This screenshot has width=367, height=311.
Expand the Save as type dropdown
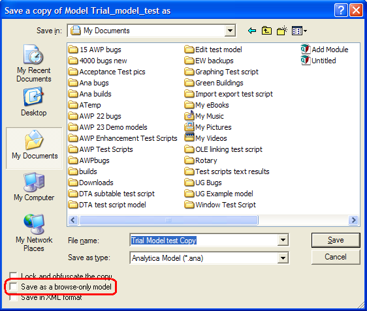(283, 258)
